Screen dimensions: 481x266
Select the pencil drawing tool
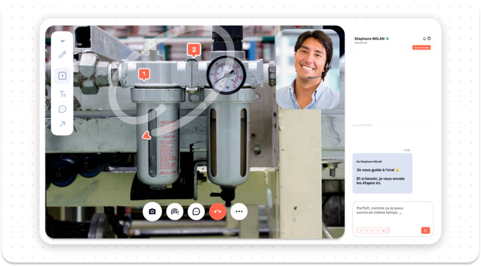point(62,54)
